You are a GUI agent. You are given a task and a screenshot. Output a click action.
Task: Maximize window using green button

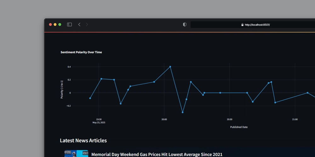click(x=60, y=25)
